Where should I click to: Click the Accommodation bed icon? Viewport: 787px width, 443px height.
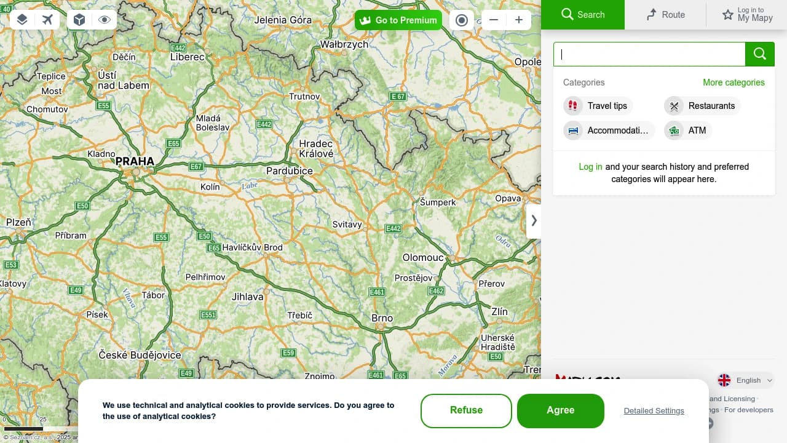[x=573, y=130]
